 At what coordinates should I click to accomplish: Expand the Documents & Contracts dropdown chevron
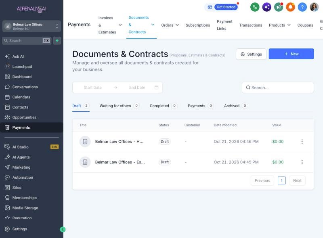coord(153,25)
